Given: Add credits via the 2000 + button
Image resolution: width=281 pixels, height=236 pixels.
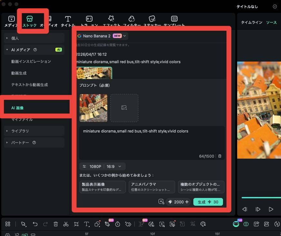Looking at the screenshot, I should click(178, 202).
